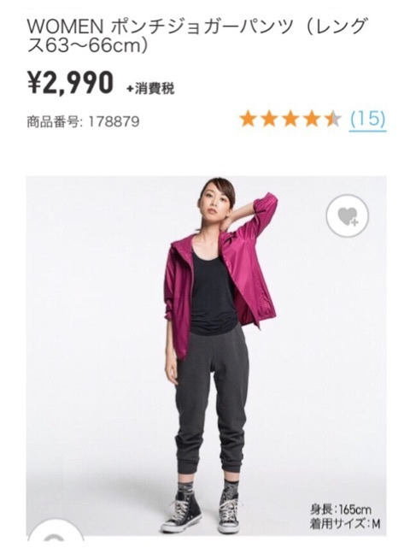Tap the WOMEN ポンチジョガーパンツ product title
The height and width of the screenshot is (548, 410).
[197, 37]
